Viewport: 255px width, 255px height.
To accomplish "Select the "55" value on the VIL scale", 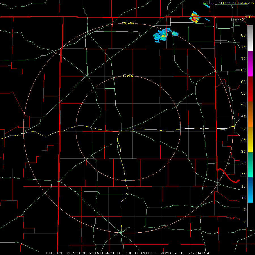I will pos(243,93).
